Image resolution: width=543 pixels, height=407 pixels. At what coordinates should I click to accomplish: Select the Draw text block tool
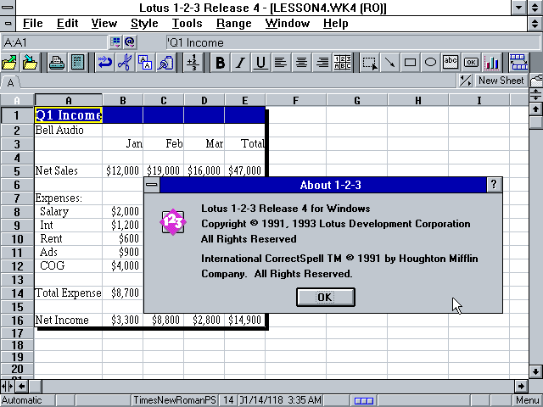[x=451, y=63]
